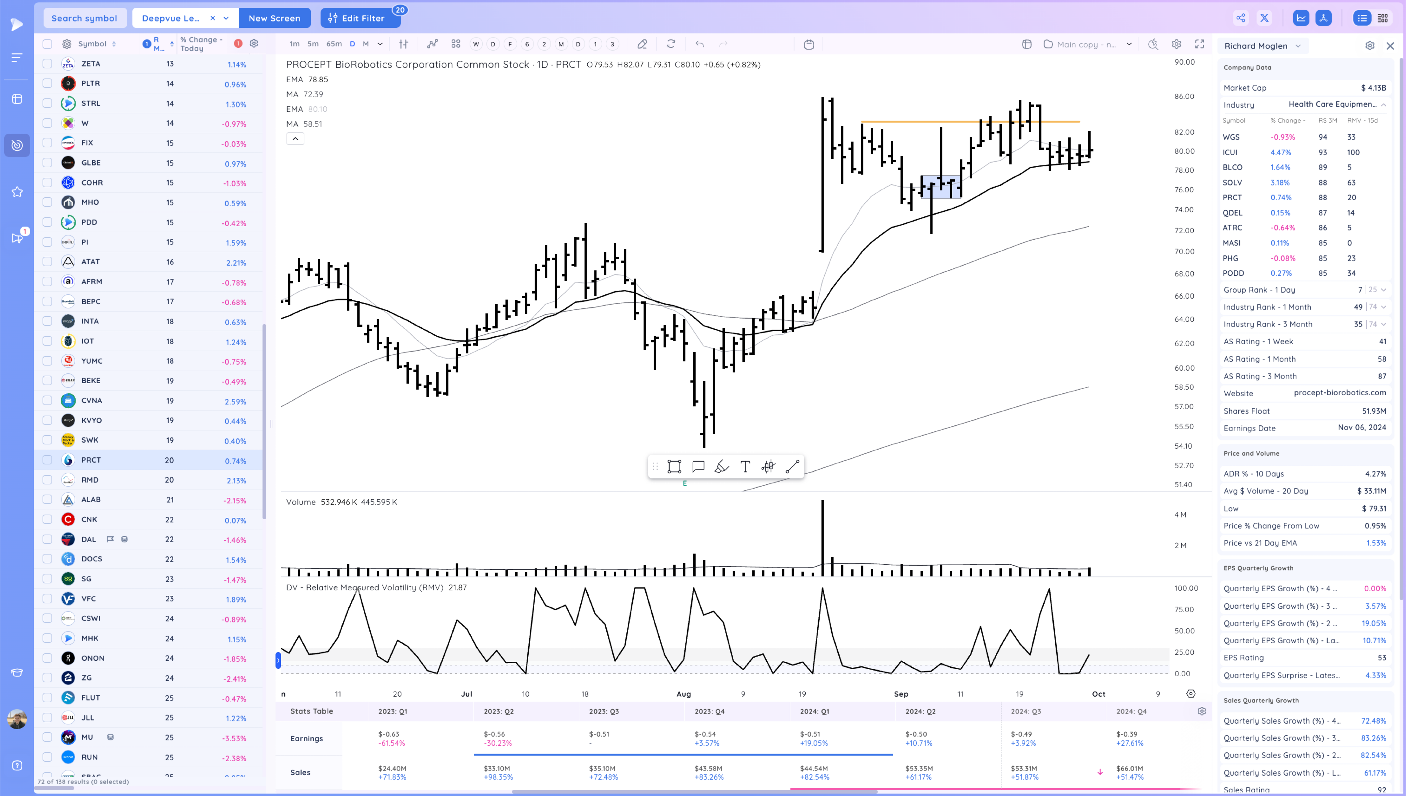Screen dimensions: 1406x796
Task: Undo the last chart action
Action: pos(699,44)
